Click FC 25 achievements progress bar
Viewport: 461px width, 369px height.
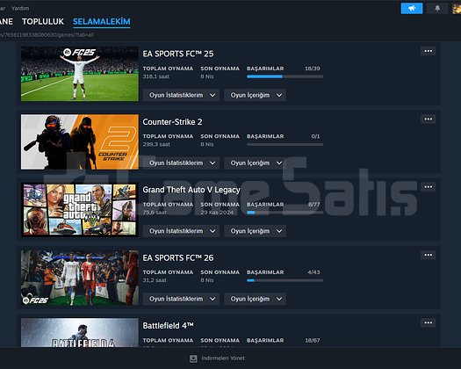coord(285,76)
